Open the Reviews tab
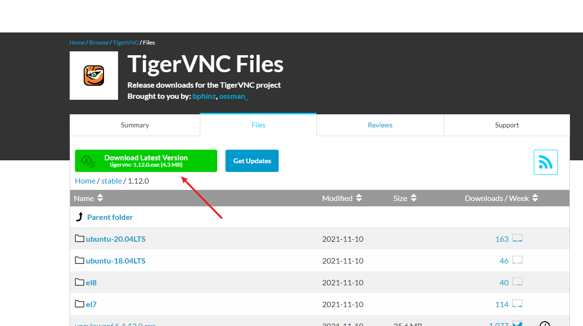583x326 pixels. tap(380, 125)
